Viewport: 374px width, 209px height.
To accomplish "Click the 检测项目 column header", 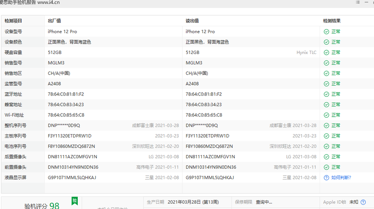I will 13,21.
